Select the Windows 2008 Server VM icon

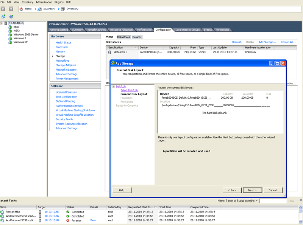point(10,34)
